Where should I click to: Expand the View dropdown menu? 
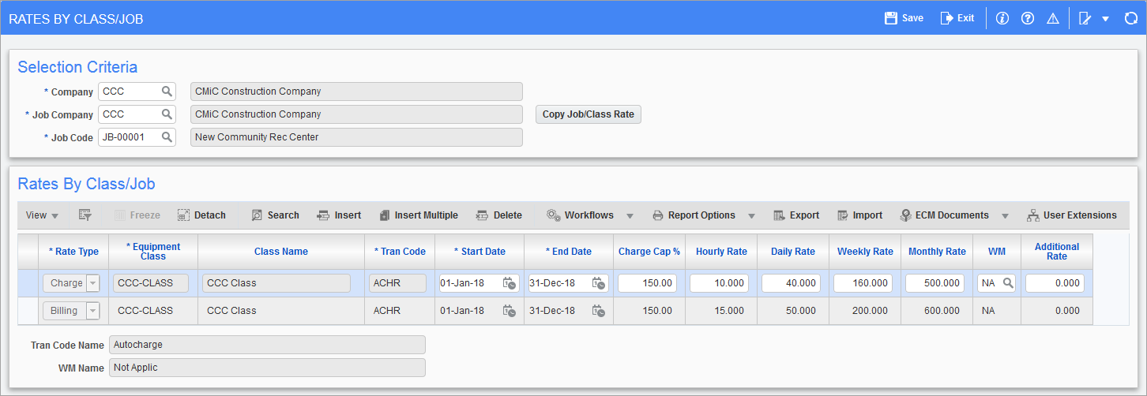[x=42, y=215]
